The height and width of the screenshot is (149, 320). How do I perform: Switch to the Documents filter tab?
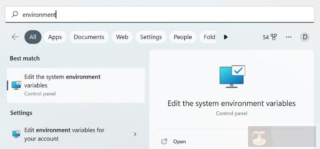[89, 37]
